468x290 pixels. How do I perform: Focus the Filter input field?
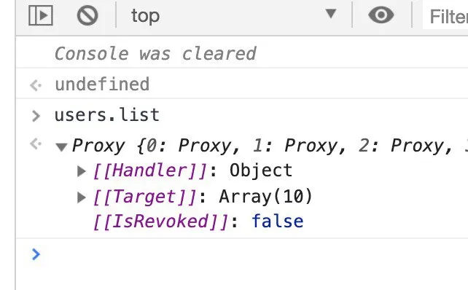pos(445,17)
